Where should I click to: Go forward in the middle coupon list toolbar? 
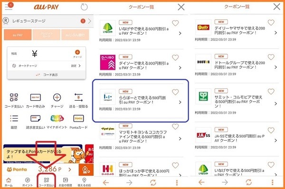[129, 182]
